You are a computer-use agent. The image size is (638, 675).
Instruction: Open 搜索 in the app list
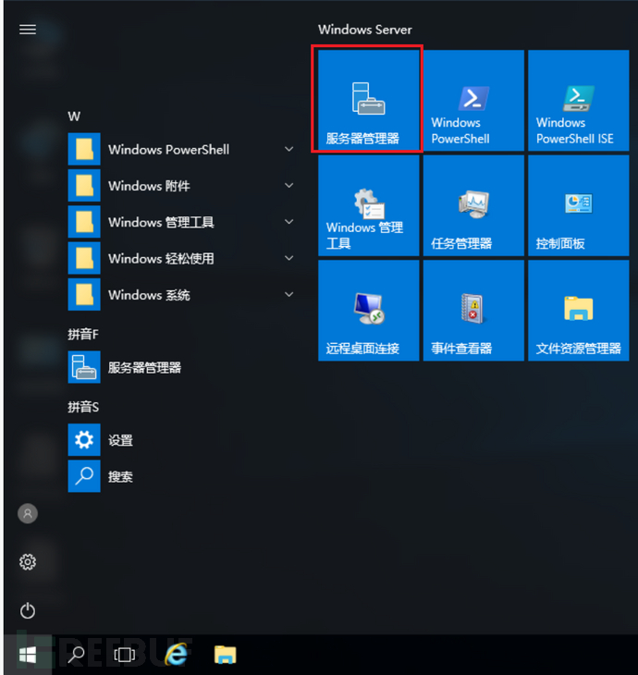(183, 476)
